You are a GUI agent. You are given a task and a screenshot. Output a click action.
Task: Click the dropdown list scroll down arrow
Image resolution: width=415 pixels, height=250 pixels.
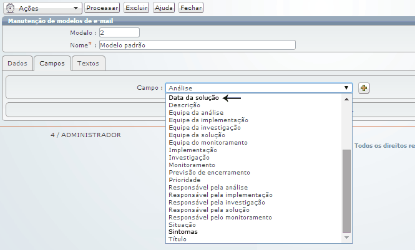coord(347,238)
